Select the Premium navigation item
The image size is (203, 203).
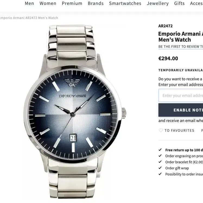pos(72,3)
